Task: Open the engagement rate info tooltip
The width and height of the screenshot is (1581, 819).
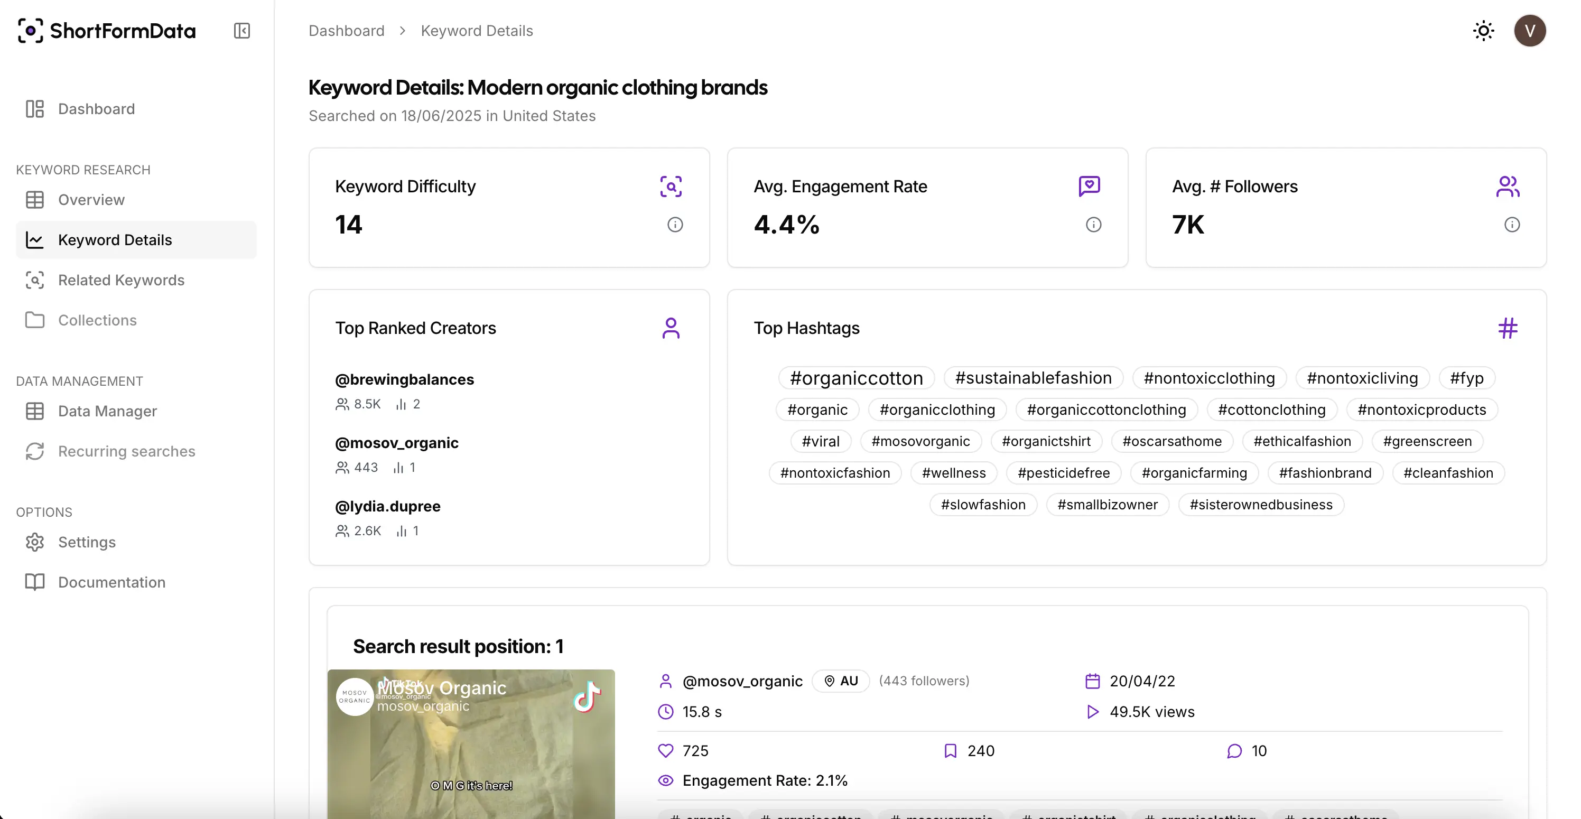Action: [x=1094, y=224]
